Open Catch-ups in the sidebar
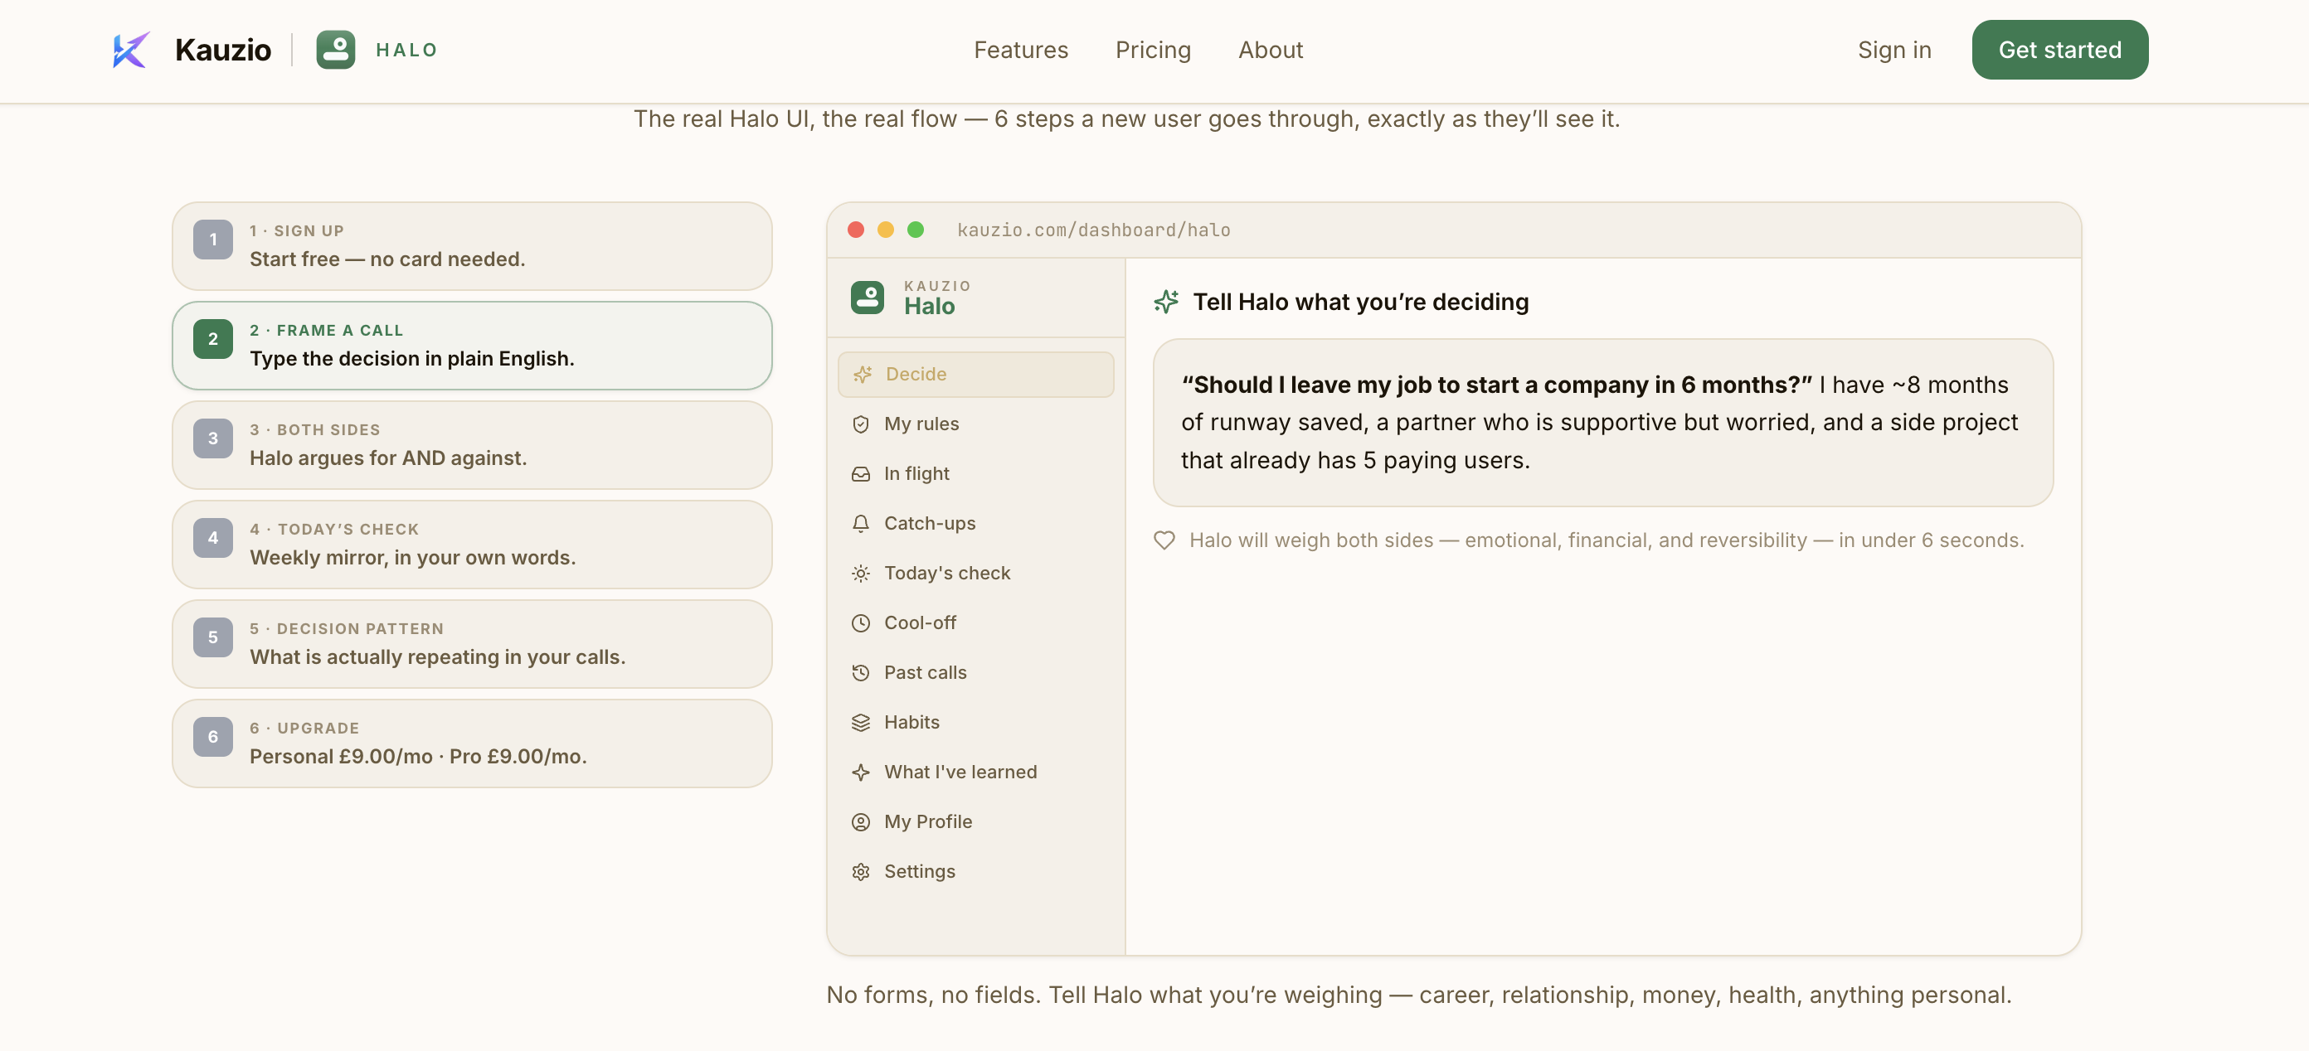The width and height of the screenshot is (2309, 1051). (975, 524)
